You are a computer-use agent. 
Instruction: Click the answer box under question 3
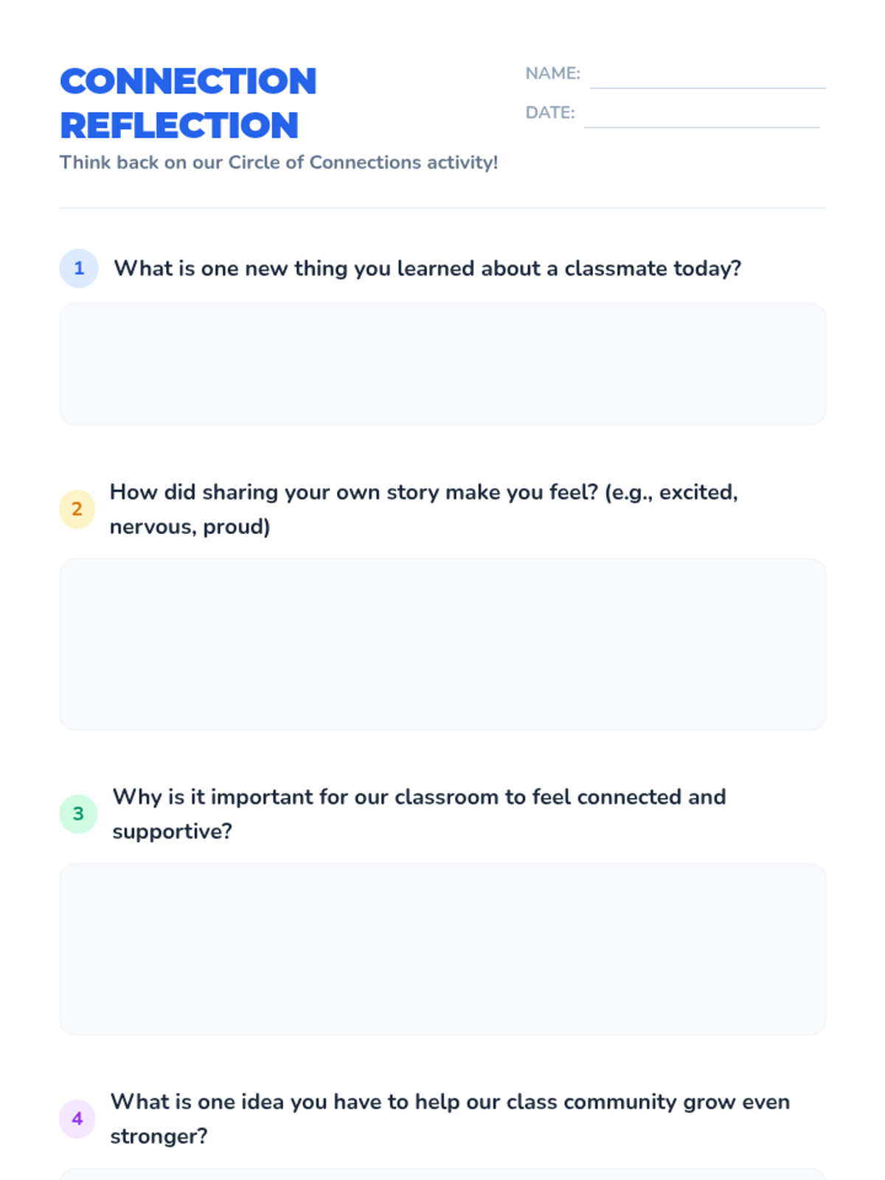442,949
